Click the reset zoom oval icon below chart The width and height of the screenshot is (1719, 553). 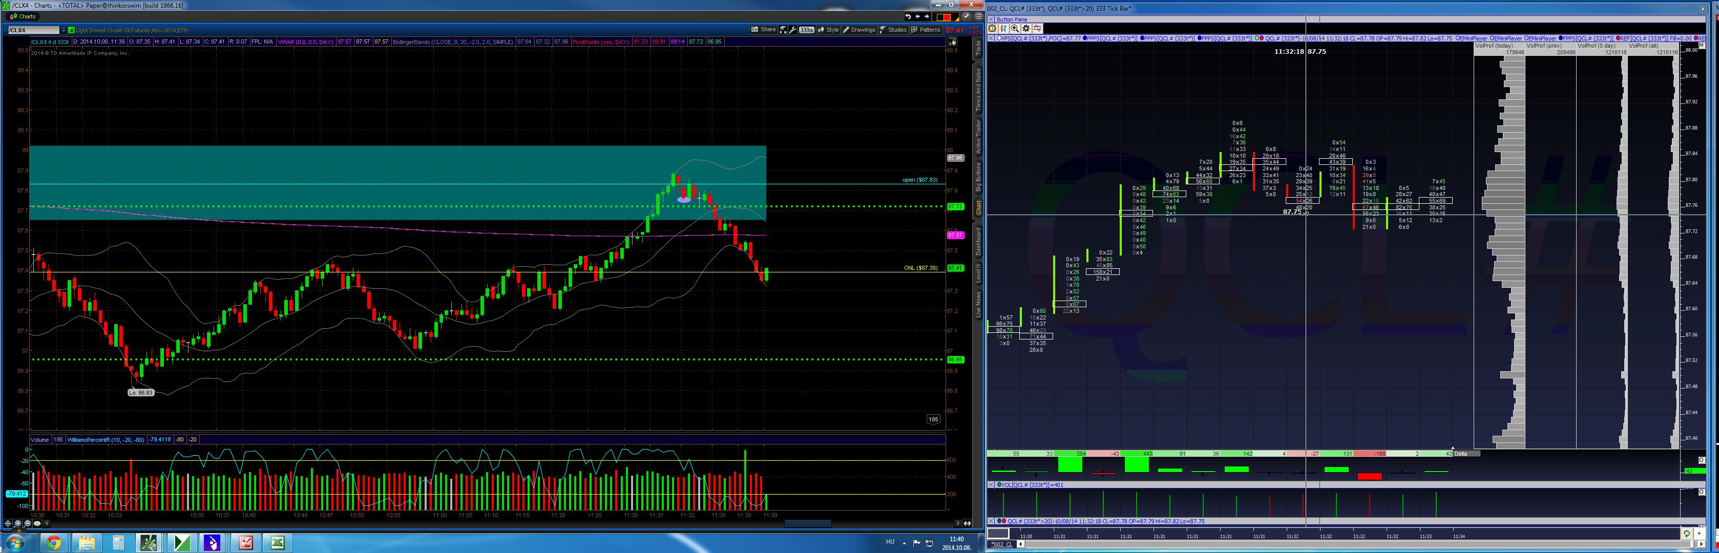point(37,524)
